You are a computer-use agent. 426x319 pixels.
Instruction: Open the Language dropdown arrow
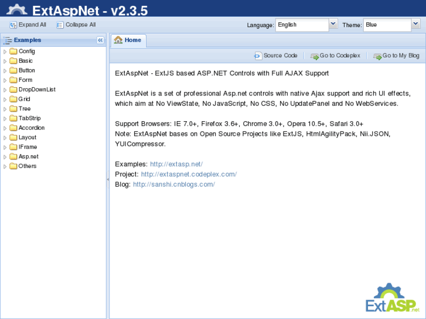click(333, 24)
